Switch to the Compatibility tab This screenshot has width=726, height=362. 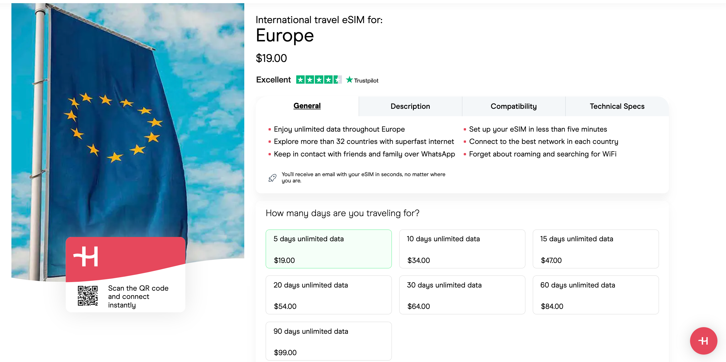[x=513, y=106]
